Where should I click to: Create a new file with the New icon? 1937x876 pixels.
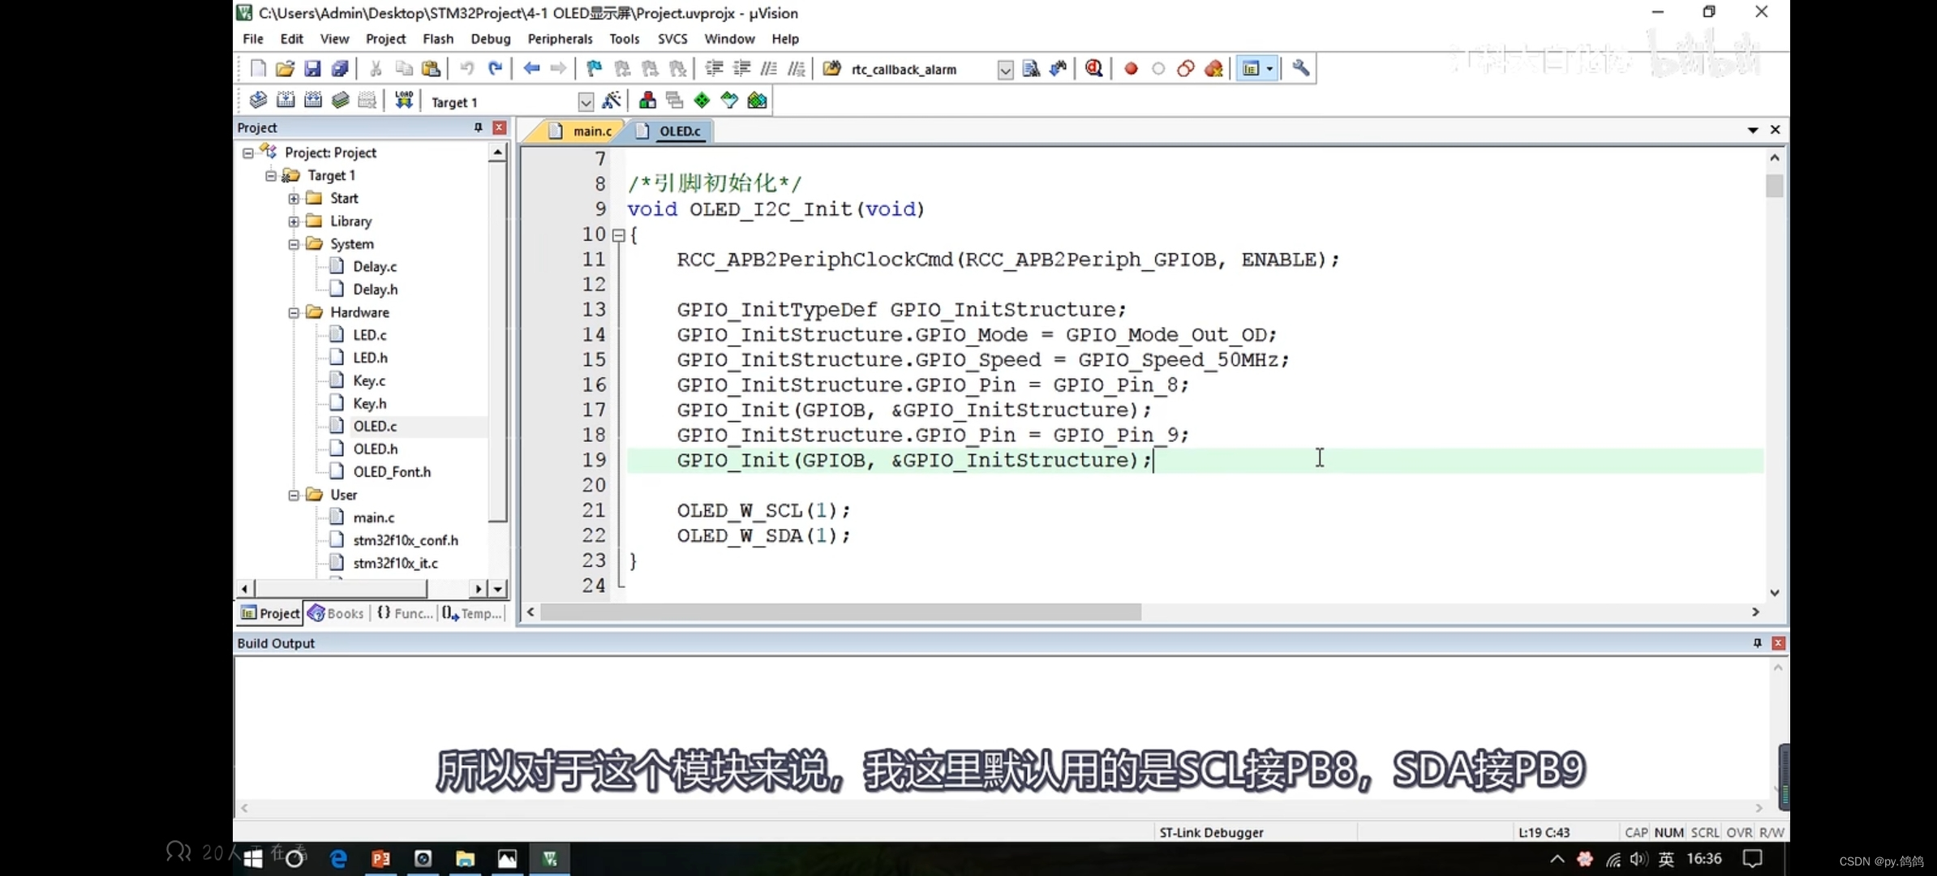pyautogui.click(x=258, y=69)
